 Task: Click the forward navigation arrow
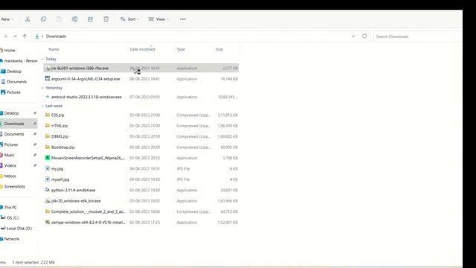pyautogui.click(x=5, y=36)
